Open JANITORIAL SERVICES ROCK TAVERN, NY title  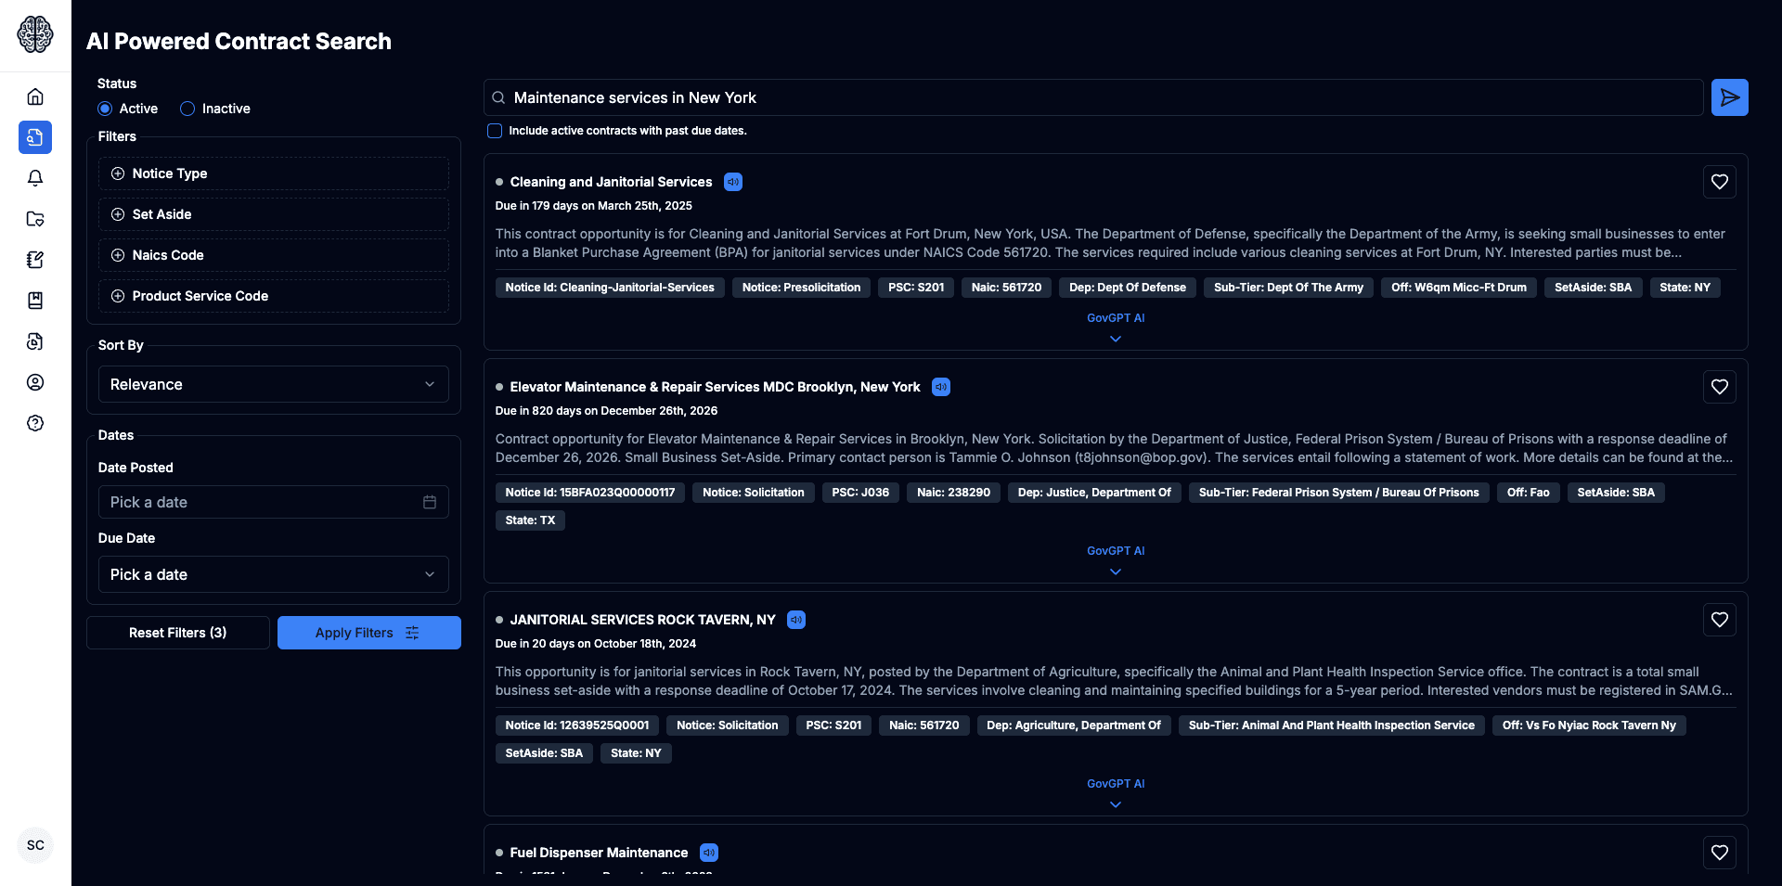pyautogui.click(x=642, y=620)
